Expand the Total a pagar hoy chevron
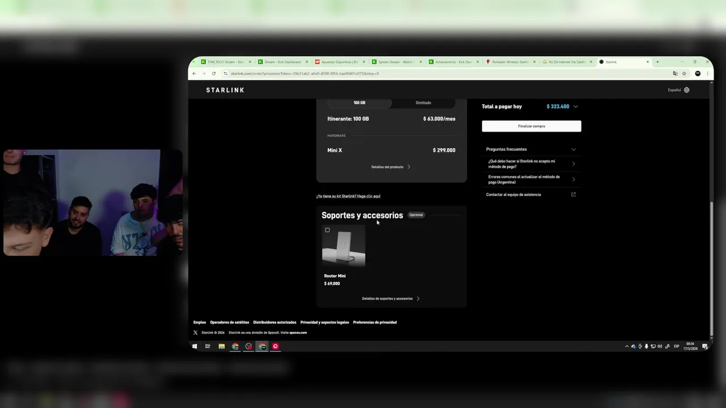 click(576, 107)
